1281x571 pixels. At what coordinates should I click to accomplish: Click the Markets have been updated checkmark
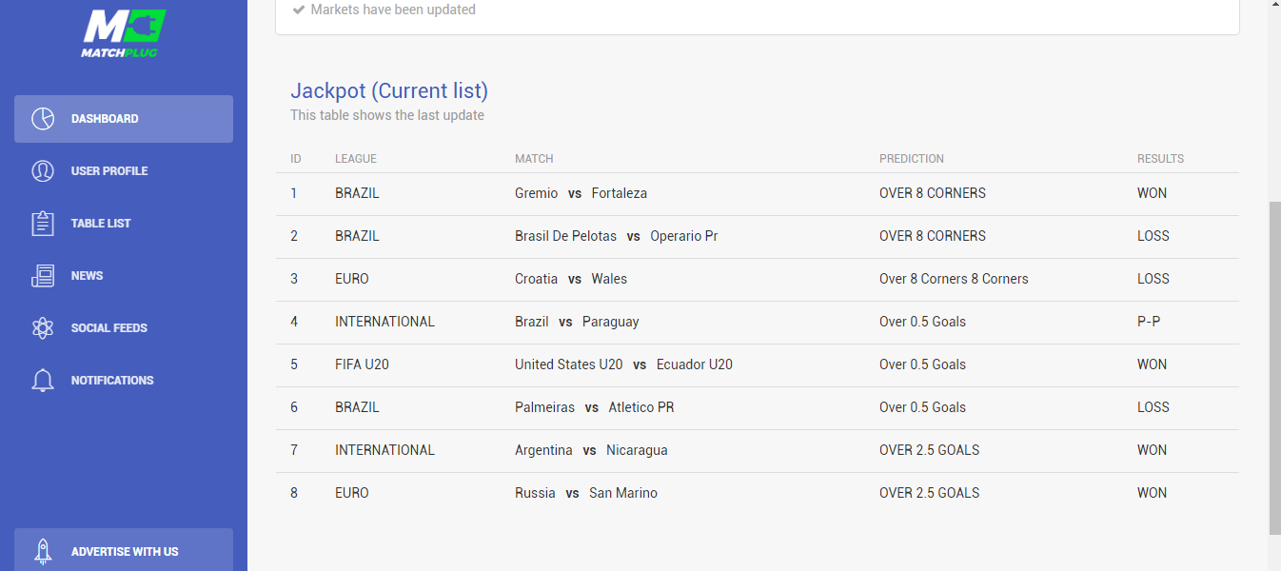click(x=299, y=10)
